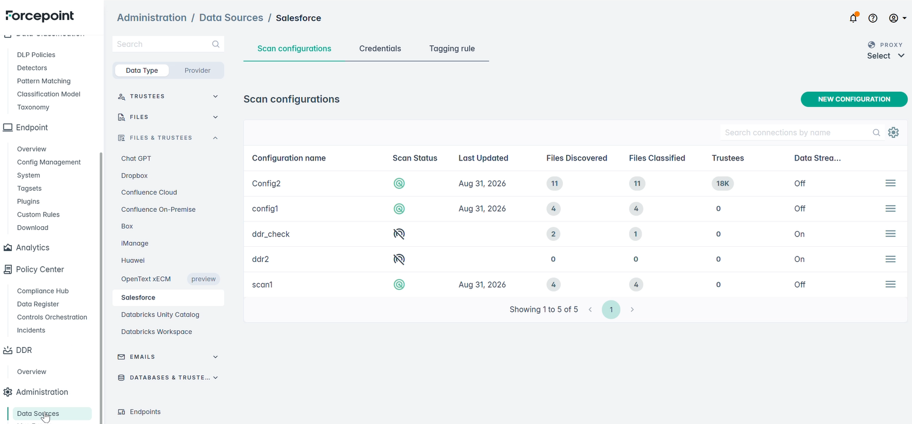Open the hamburger menu for scan1 row

890,284
